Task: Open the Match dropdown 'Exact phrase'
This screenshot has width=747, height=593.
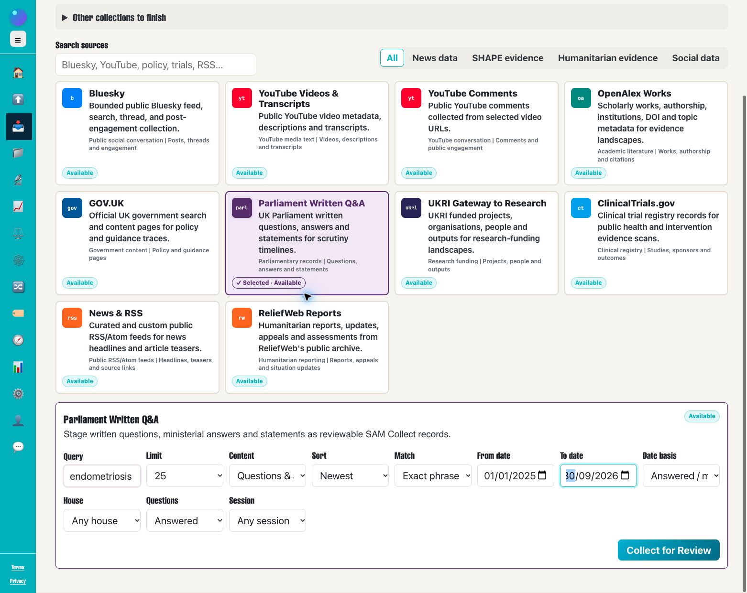Action: (433, 475)
